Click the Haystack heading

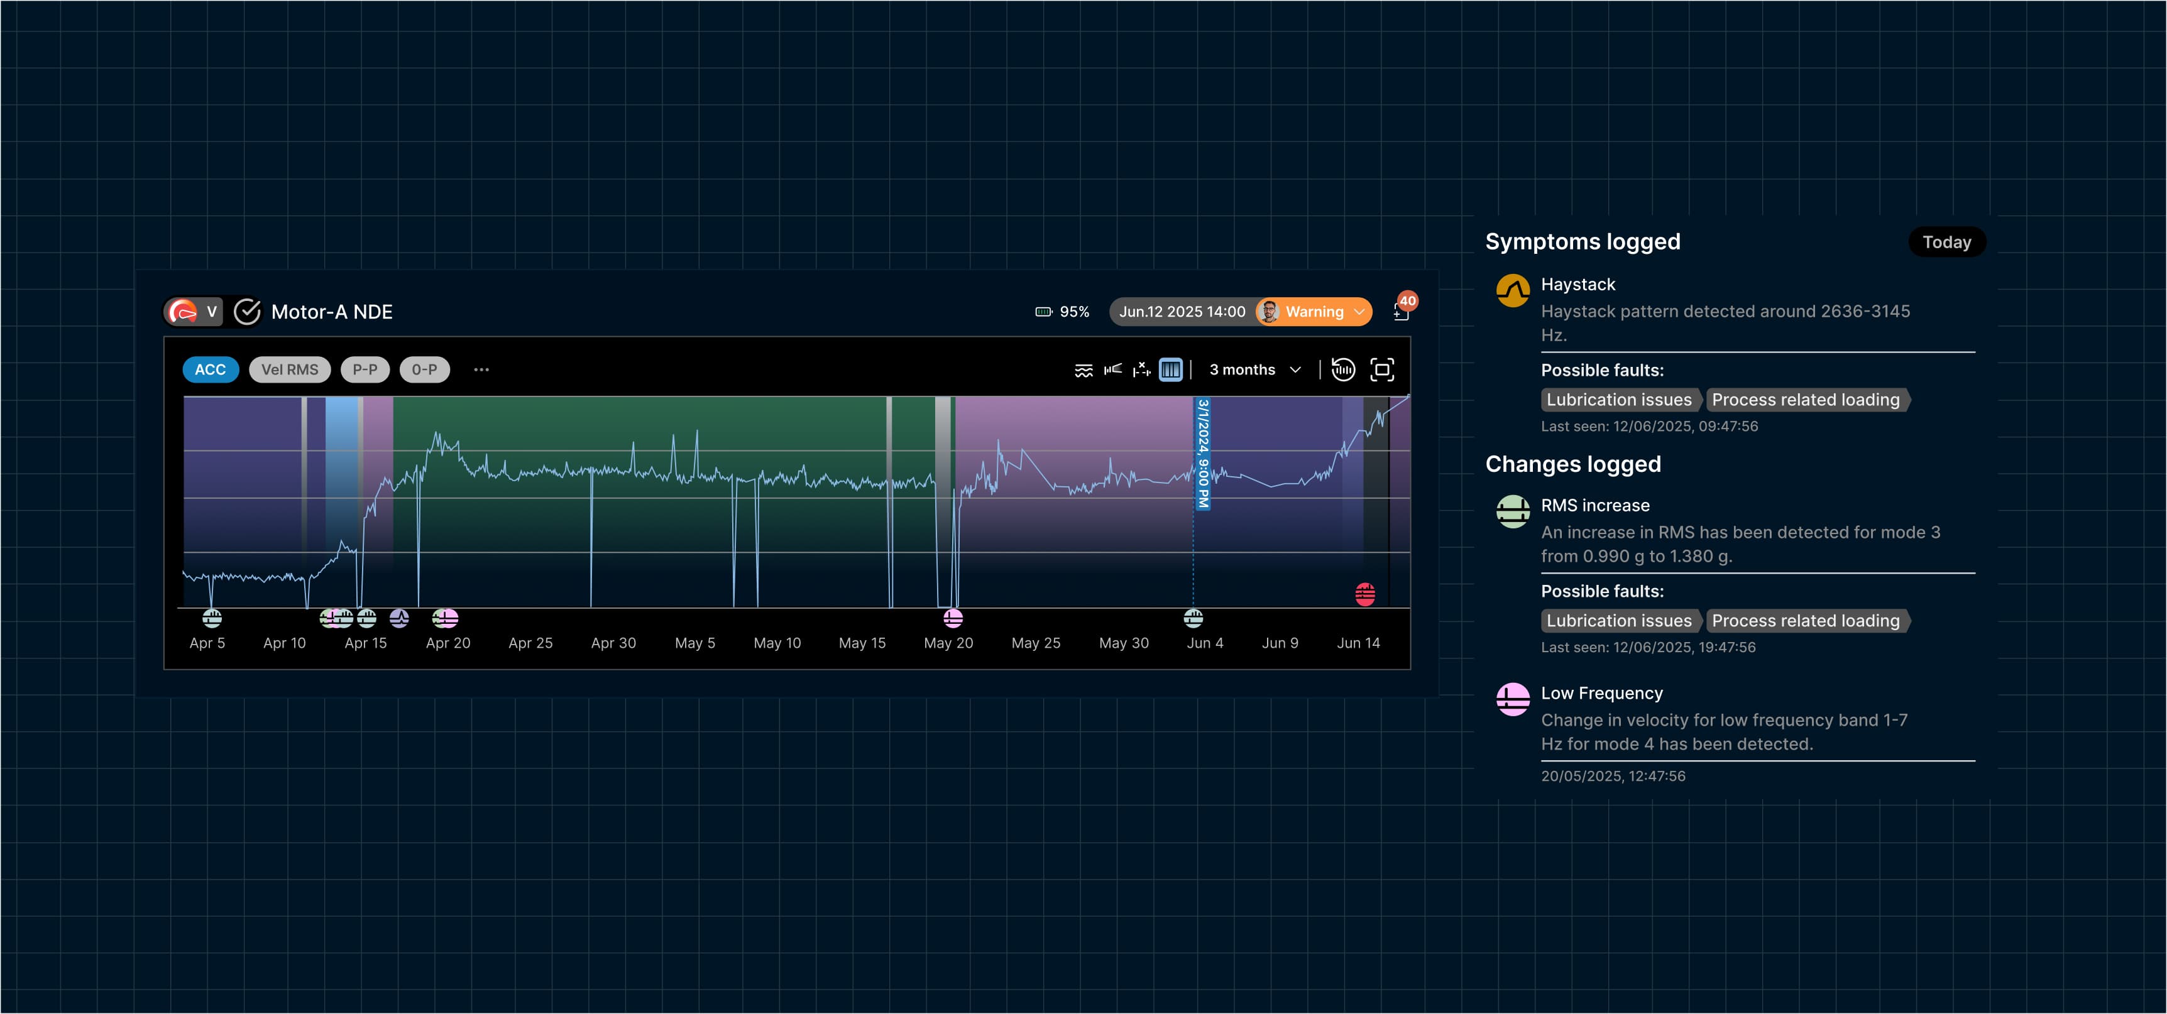click(1577, 284)
